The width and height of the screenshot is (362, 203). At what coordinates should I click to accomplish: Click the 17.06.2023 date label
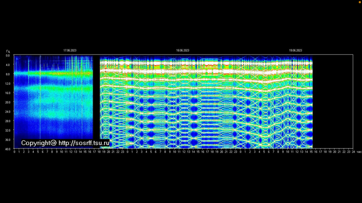[x=70, y=50]
